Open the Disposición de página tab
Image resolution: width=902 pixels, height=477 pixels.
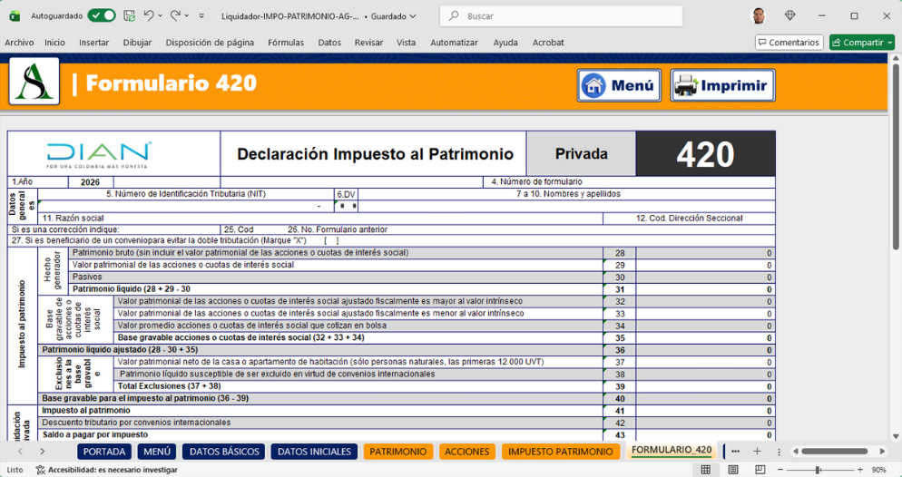pyautogui.click(x=210, y=43)
